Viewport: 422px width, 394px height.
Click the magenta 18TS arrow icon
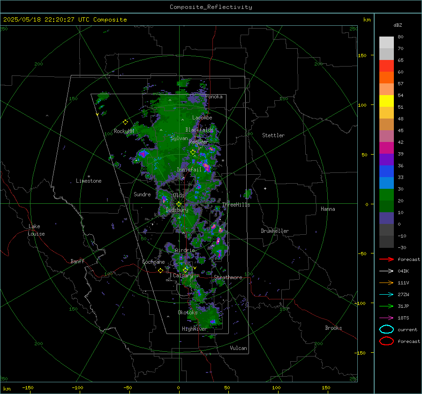(386, 318)
